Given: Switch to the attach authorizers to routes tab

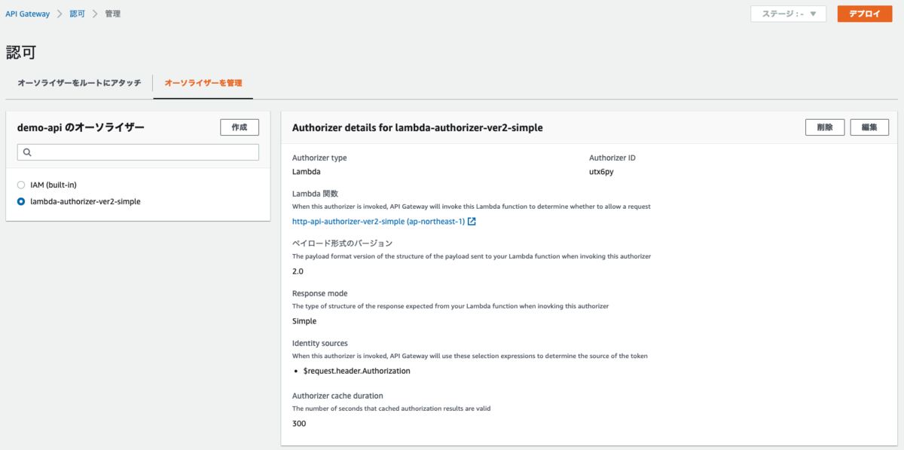Looking at the screenshot, I should 79,83.
